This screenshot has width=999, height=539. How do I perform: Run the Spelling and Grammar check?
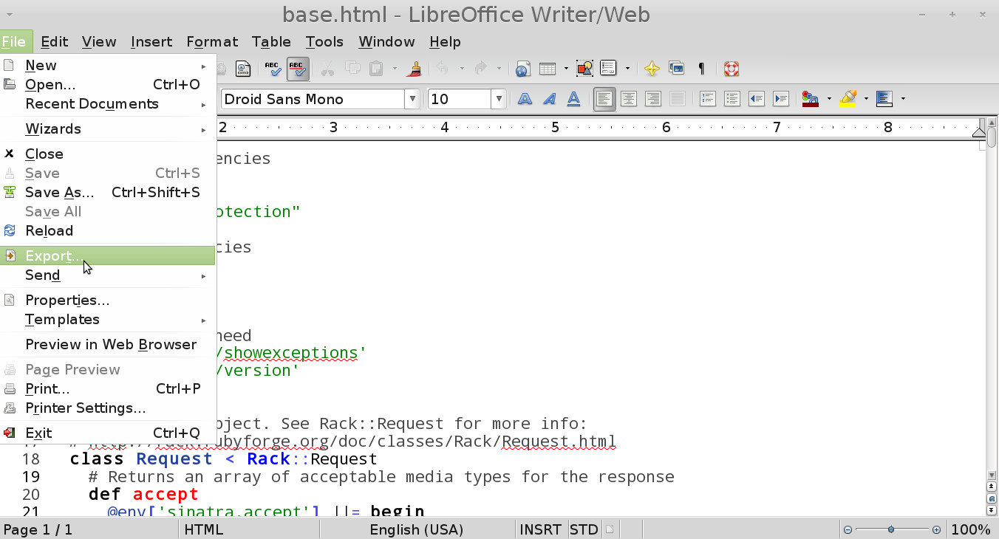[274, 69]
